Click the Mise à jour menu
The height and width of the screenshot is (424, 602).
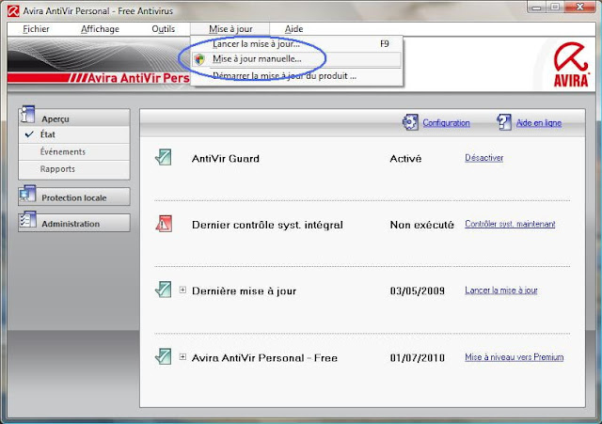[230, 29]
